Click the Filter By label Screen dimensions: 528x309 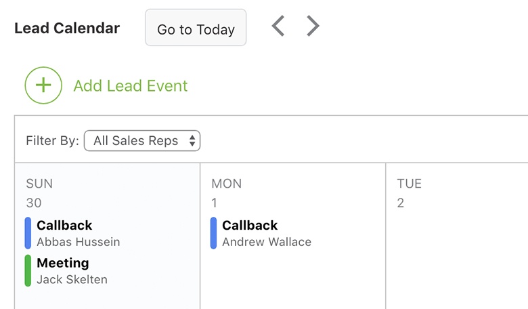point(52,141)
